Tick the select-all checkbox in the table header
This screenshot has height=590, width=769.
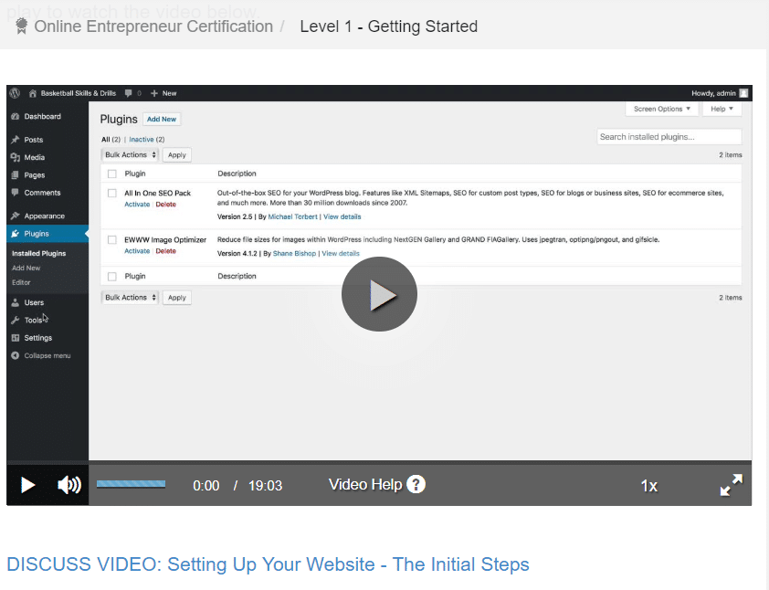tap(112, 174)
